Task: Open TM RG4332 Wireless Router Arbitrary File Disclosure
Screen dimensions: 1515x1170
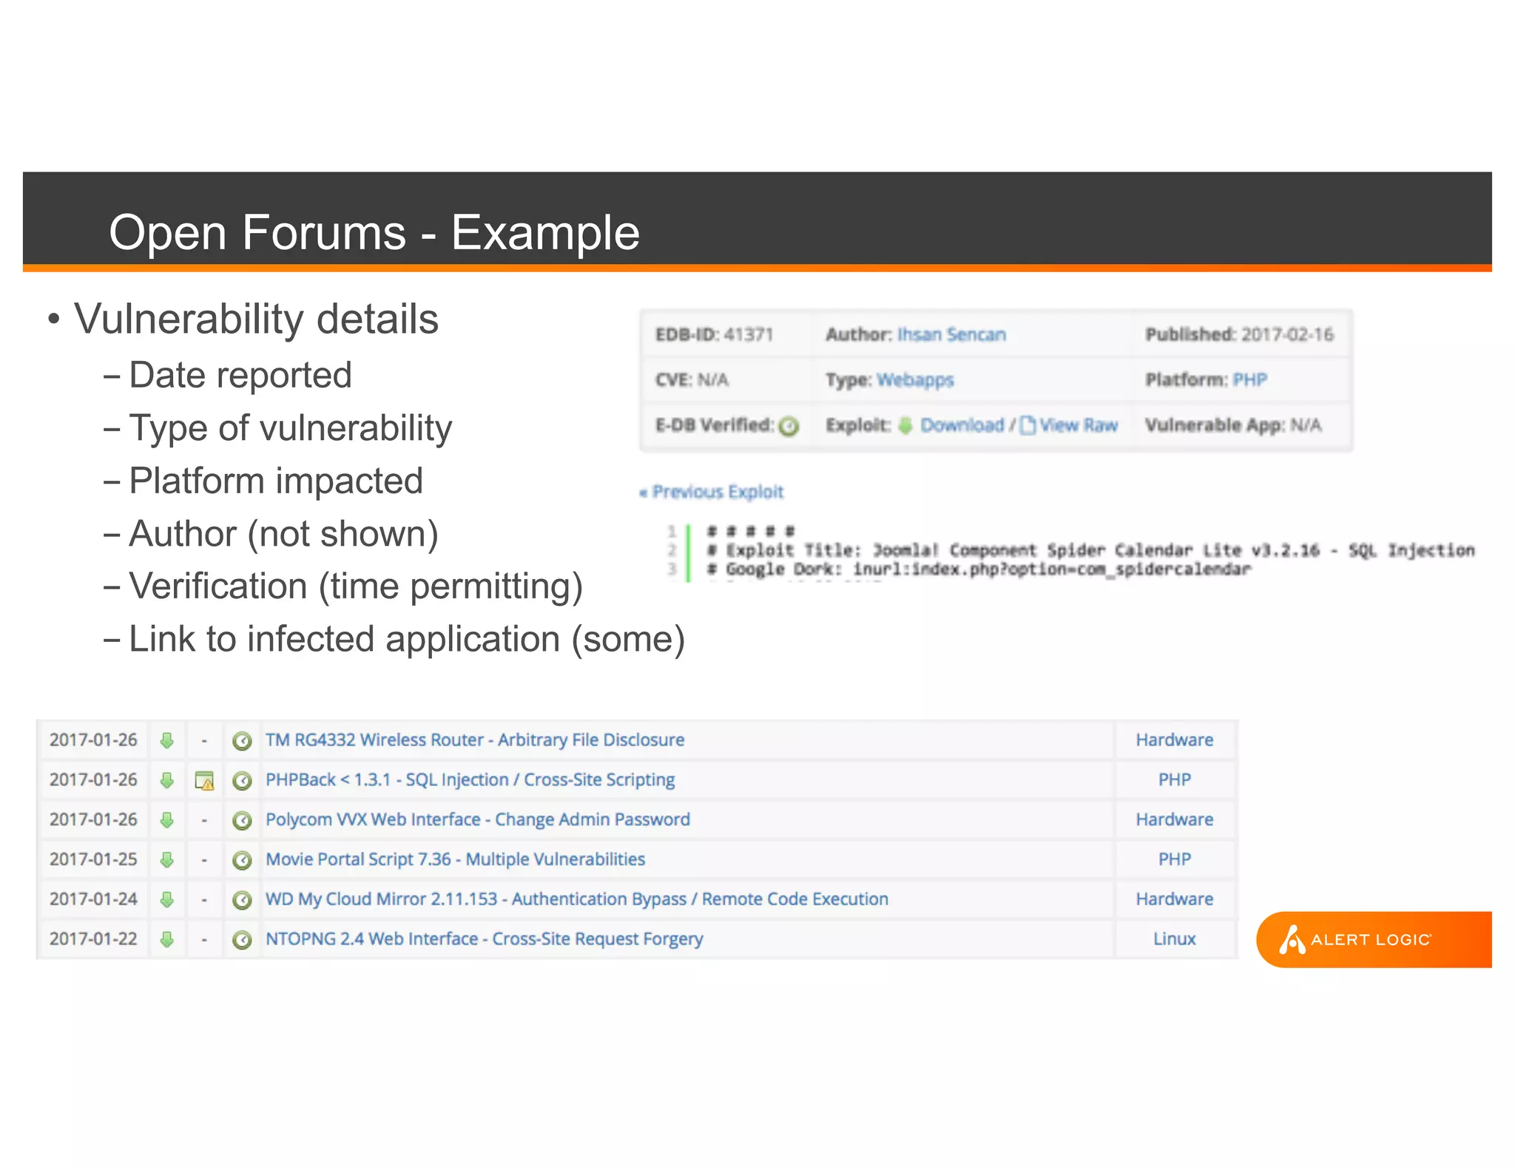Action: 475,740
